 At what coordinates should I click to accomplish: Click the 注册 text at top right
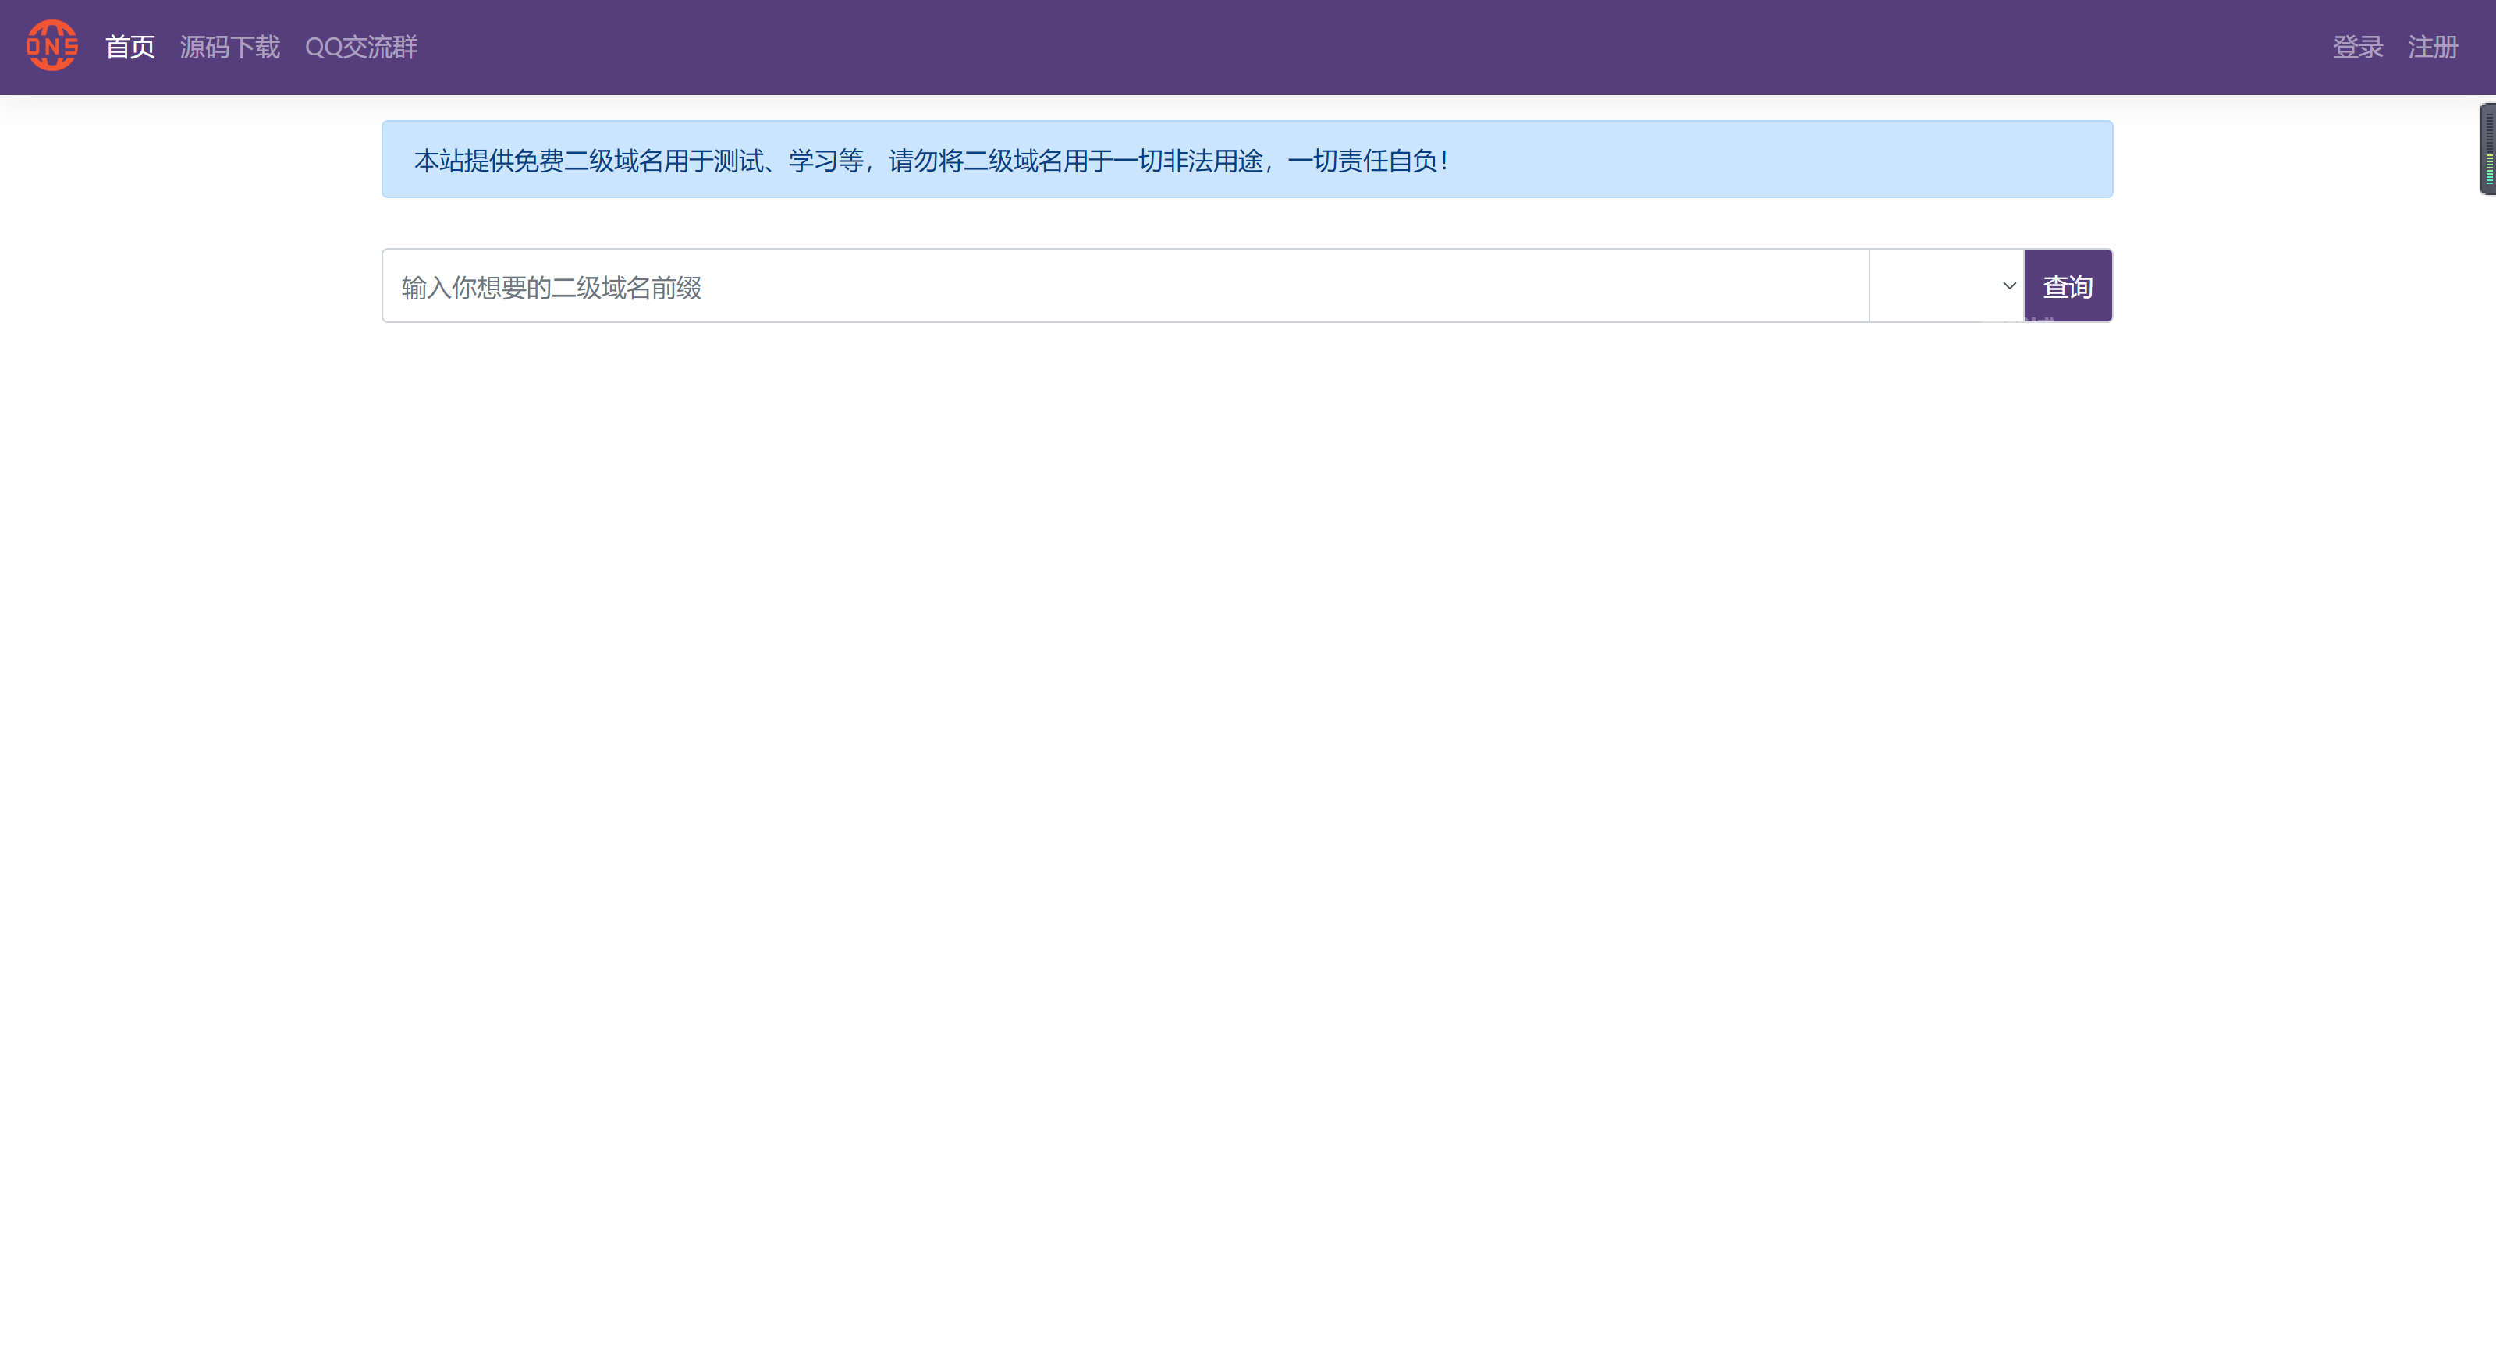click(x=2433, y=45)
